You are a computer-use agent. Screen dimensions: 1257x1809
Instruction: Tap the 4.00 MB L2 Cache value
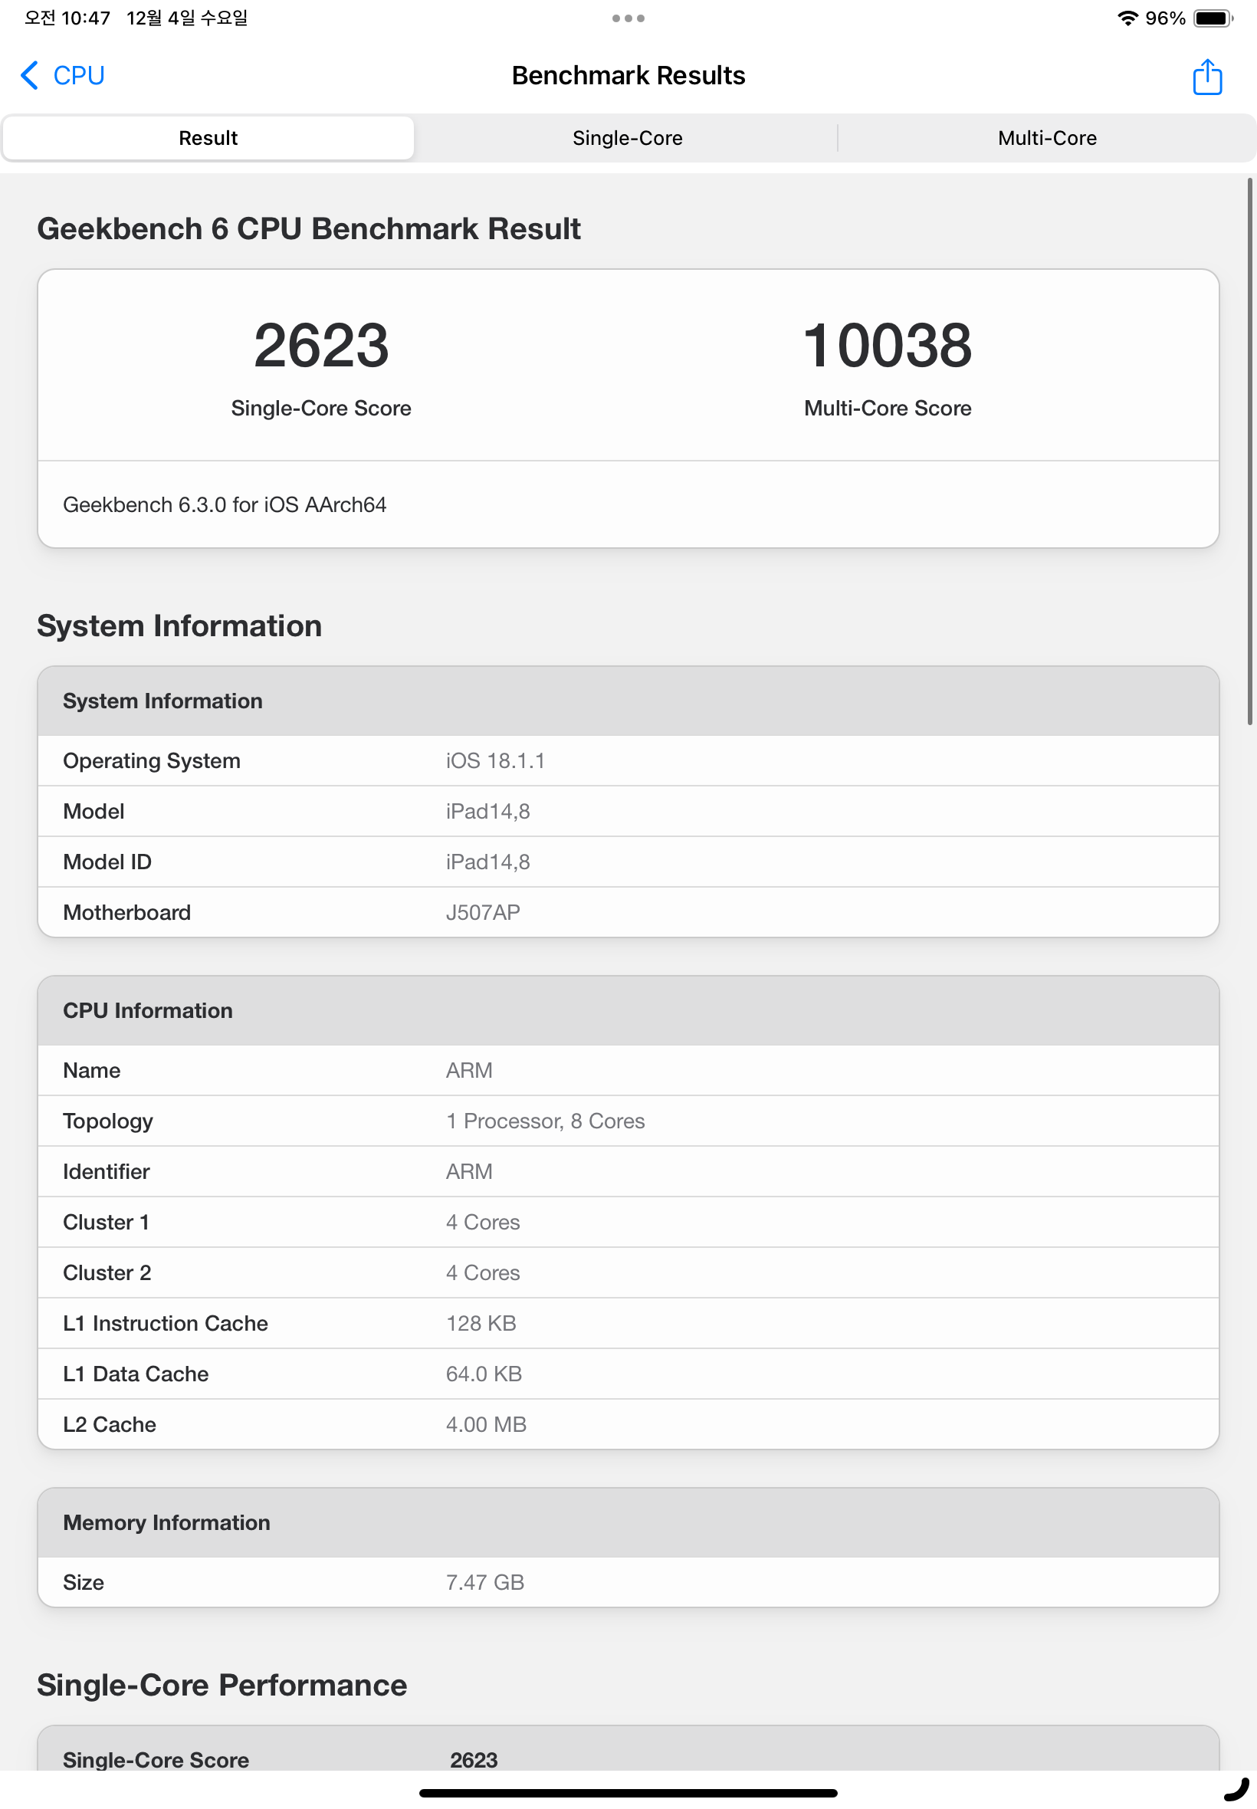(486, 1424)
